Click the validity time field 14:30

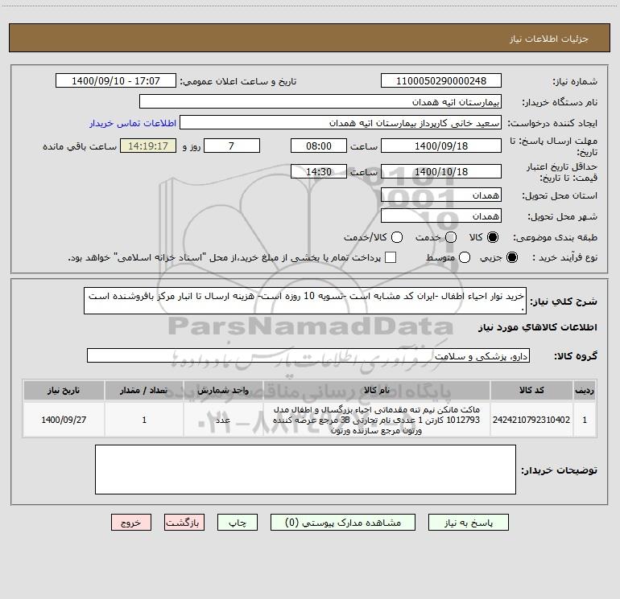319,171
